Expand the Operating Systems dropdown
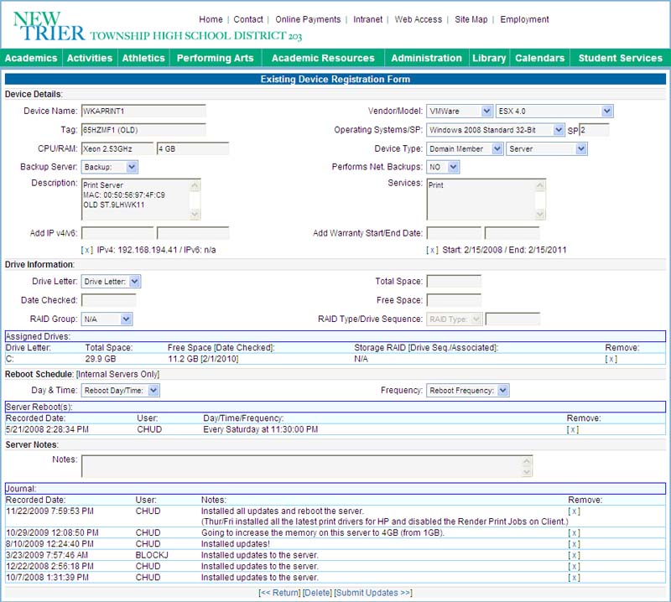 pyautogui.click(x=495, y=130)
